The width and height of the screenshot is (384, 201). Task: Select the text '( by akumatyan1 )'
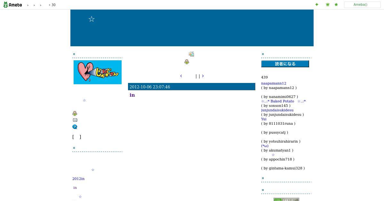(x=277, y=150)
